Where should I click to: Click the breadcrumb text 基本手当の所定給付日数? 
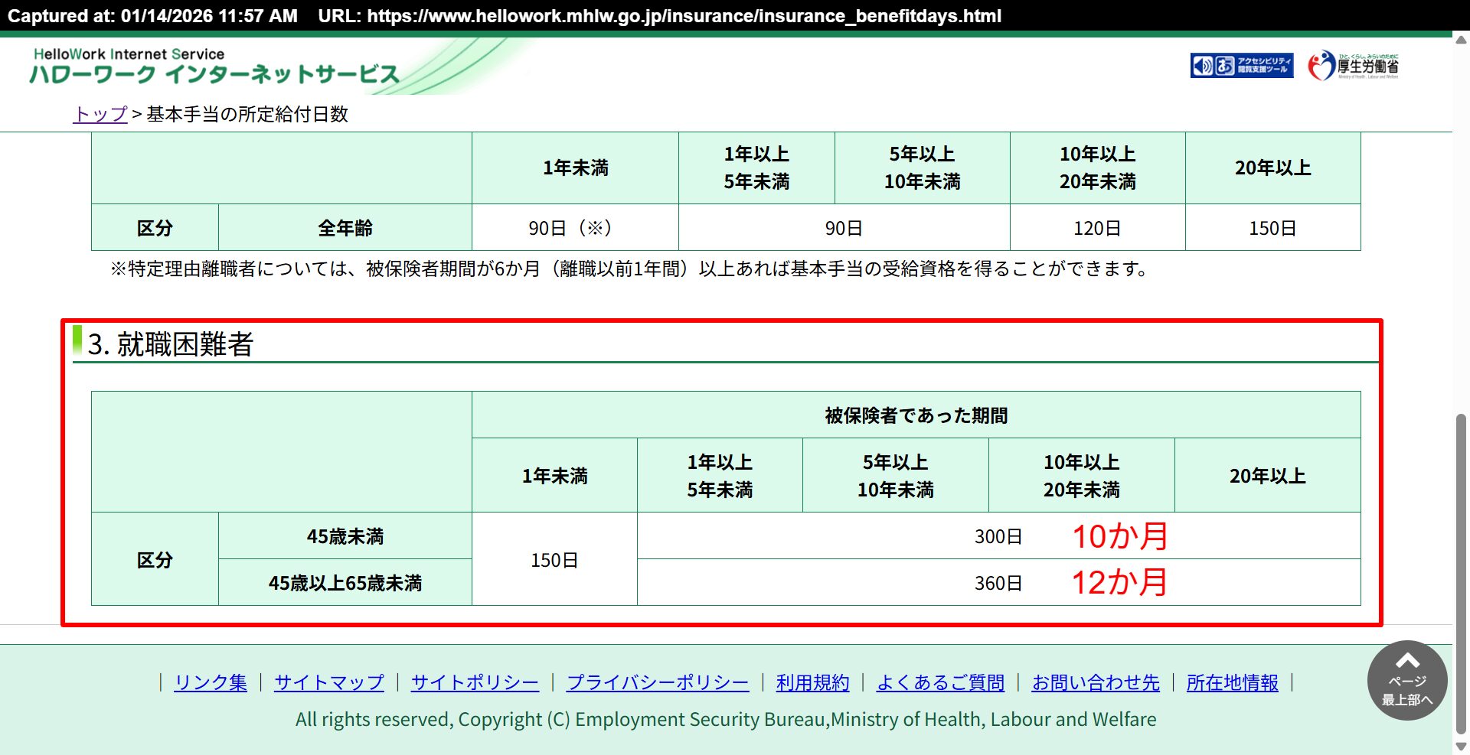(x=247, y=114)
